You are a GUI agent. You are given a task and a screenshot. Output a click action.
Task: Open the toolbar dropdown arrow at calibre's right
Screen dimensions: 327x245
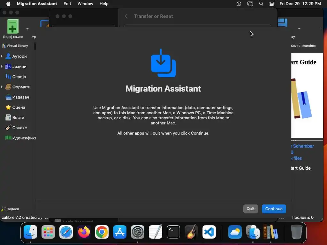(x=299, y=29)
